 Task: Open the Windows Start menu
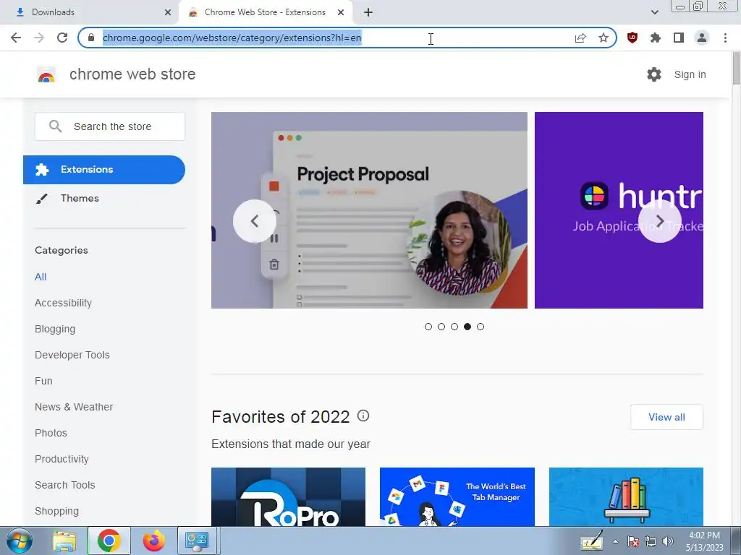(19, 541)
